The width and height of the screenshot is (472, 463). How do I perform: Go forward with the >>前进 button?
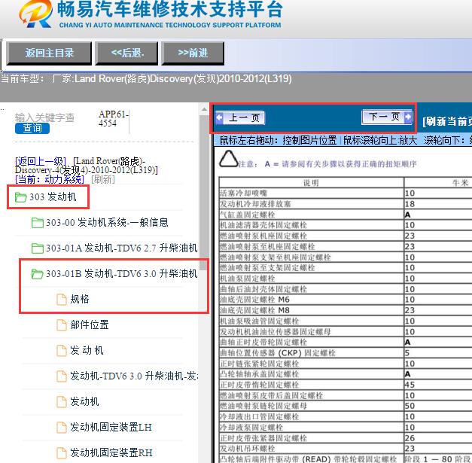pos(193,53)
